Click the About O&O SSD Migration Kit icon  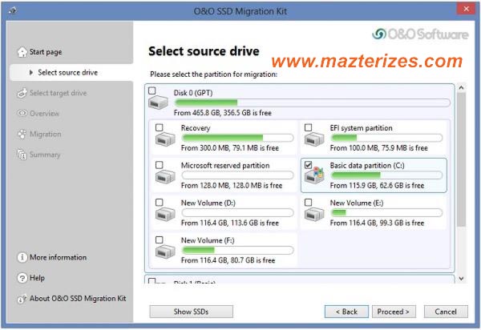pyautogui.click(x=22, y=299)
